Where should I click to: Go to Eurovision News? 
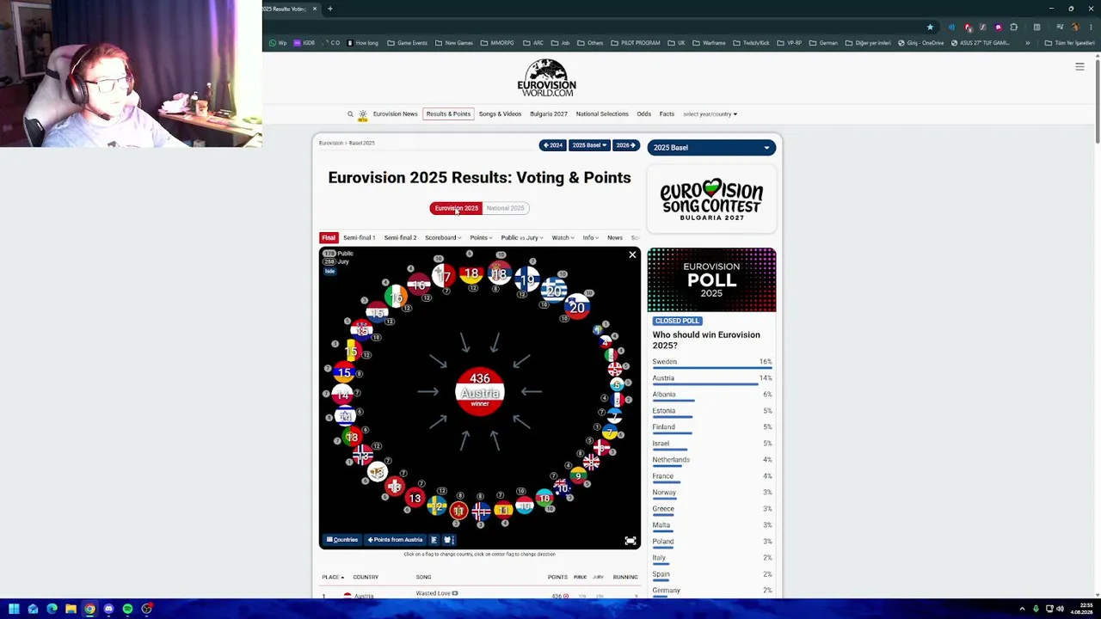point(395,114)
